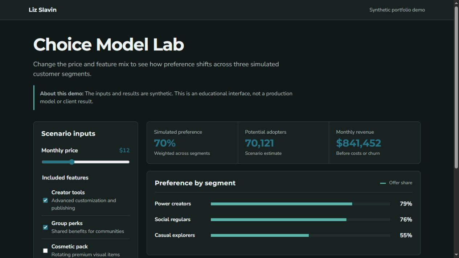This screenshot has height=258, width=459.
Task: Click the scrollbar up arrow
Action: [x=456, y=3]
